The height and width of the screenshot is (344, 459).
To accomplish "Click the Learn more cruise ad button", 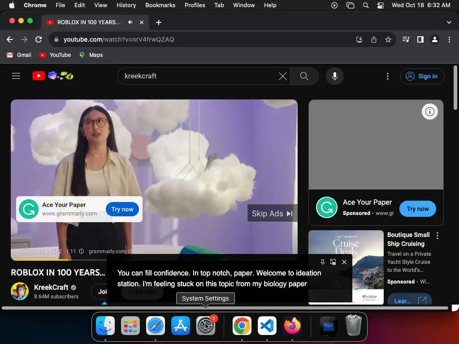I will 410,300.
